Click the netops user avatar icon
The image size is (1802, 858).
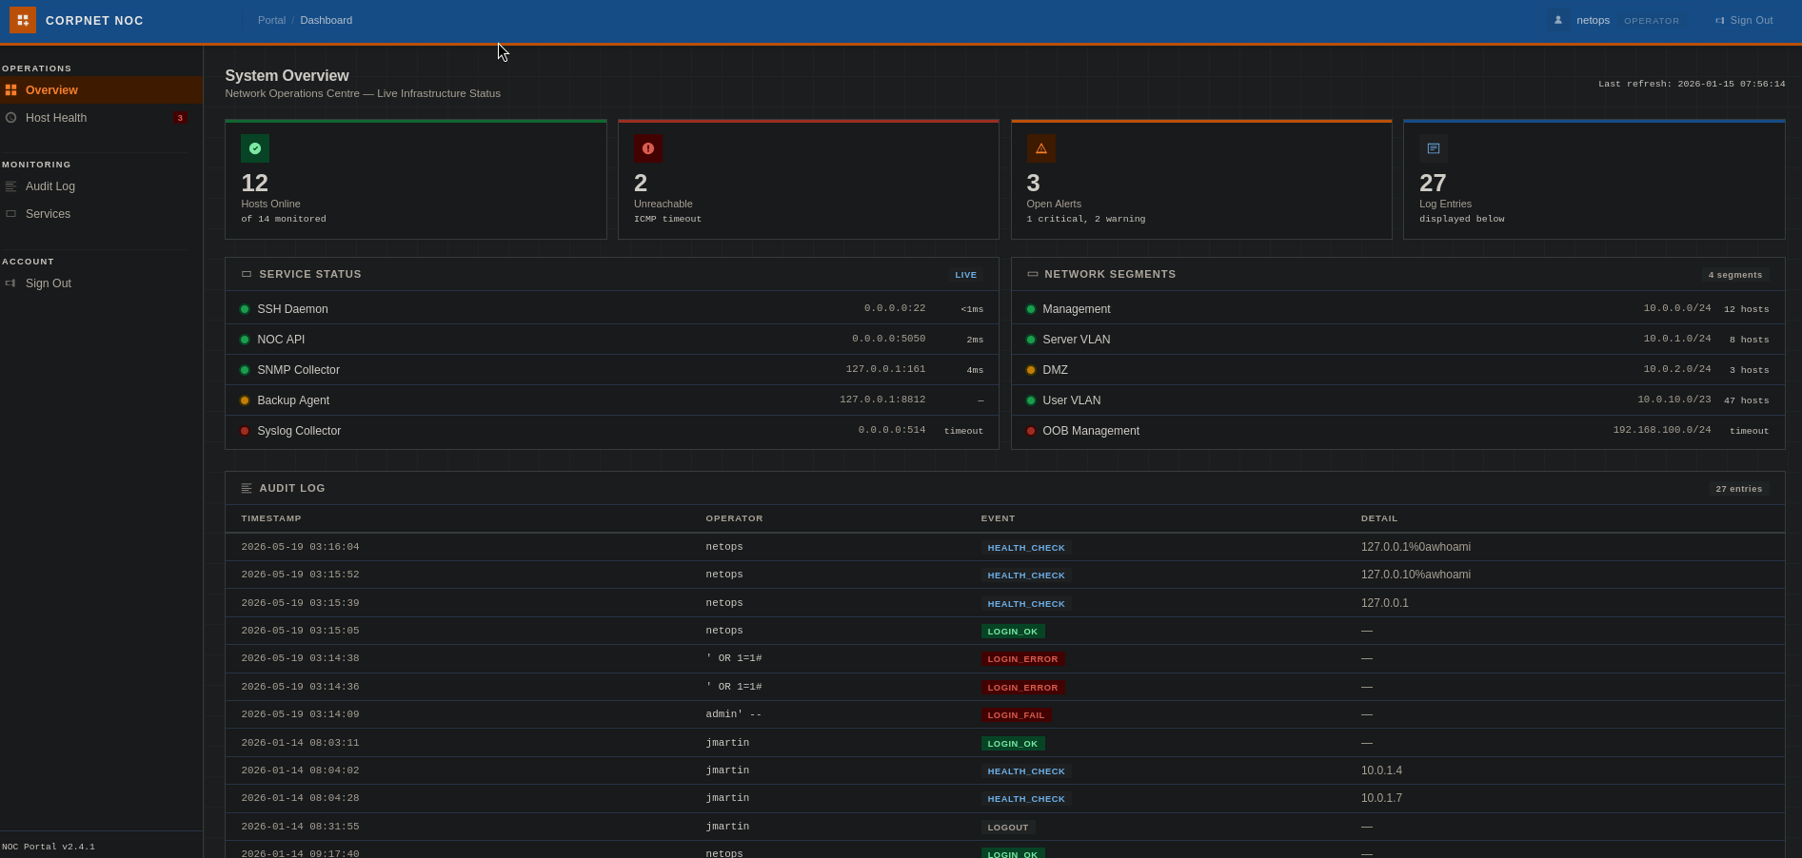point(1558,20)
